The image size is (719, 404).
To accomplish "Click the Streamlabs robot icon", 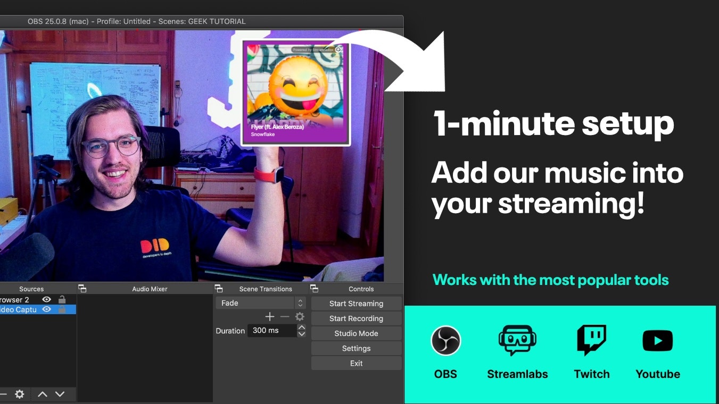I will (x=517, y=340).
